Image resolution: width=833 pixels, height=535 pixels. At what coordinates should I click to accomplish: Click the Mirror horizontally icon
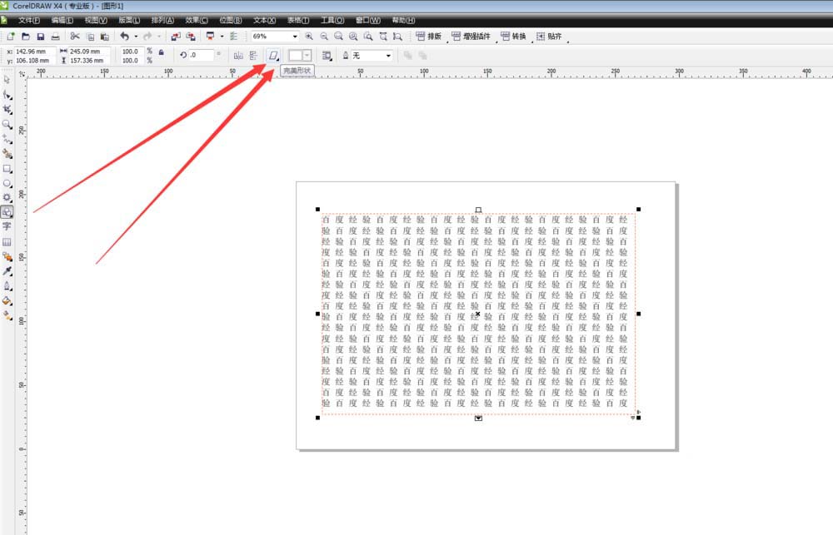(x=238, y=55)
